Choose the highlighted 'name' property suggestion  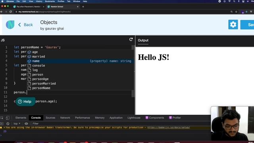coord(80,61)
